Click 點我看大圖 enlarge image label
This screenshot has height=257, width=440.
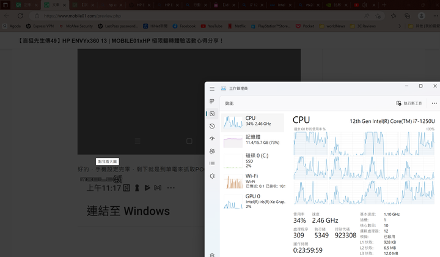[x=108, y=162]
